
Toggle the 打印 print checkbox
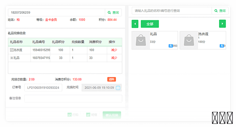click(69, 115)
